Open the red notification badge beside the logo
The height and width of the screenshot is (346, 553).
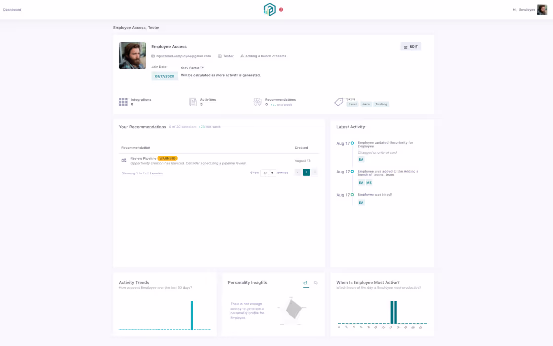pos(281,9)
